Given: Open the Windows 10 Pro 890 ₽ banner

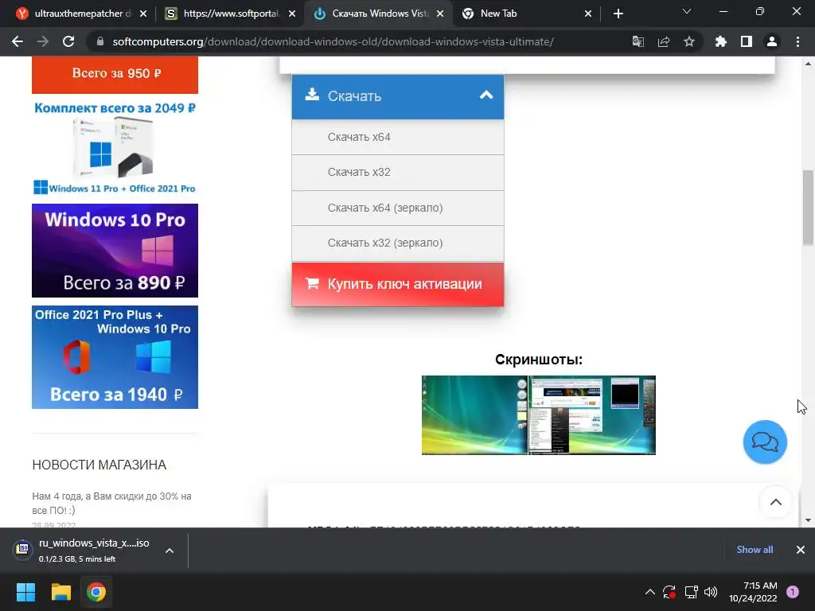Looking at the screenshot, I should pyautogui.click(x=115, y=251).
